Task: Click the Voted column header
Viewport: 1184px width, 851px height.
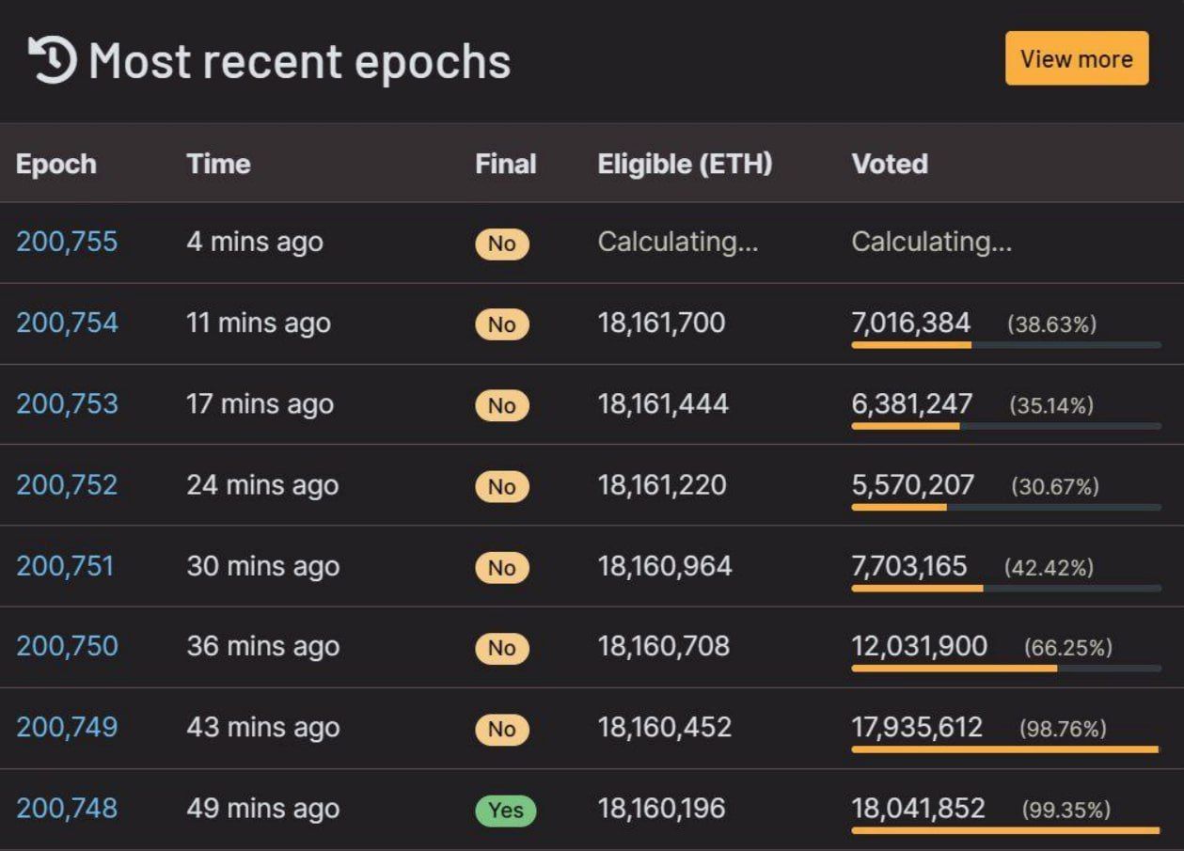Action: (890, 165)
